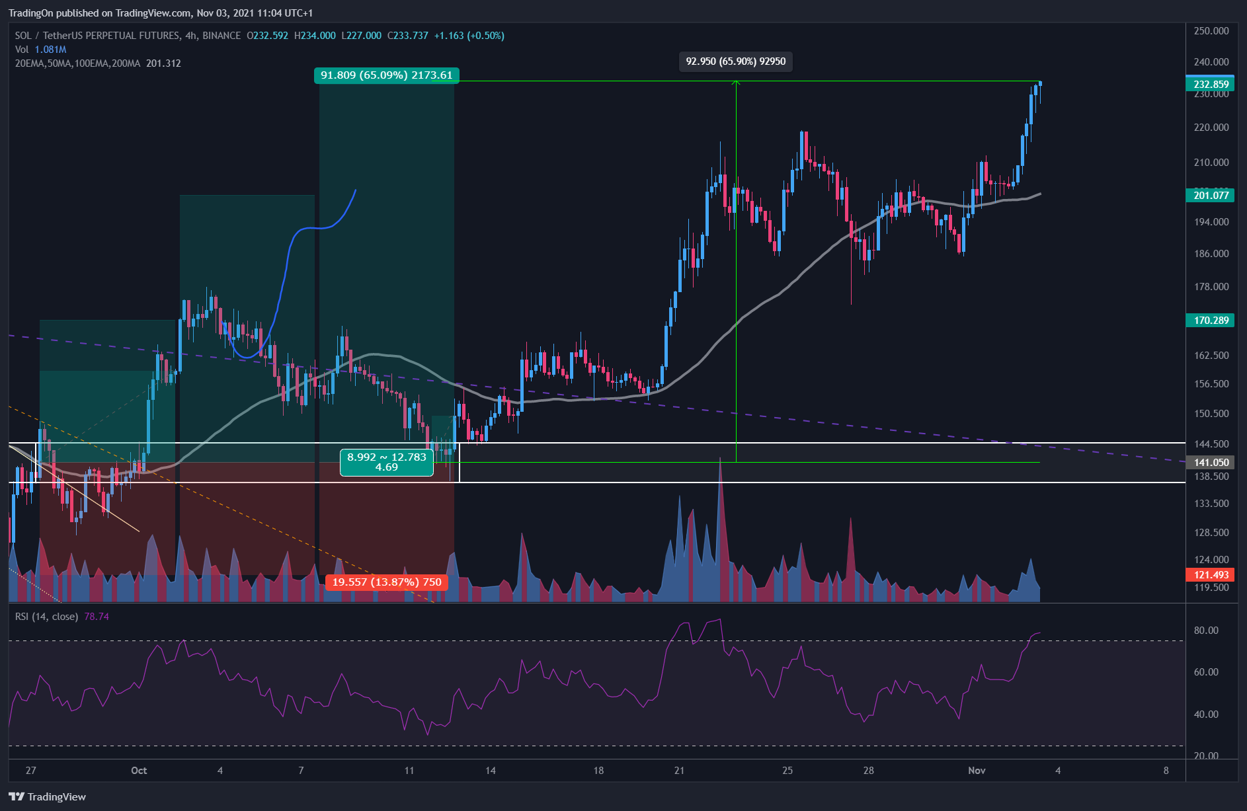Click the 162.500 price axis tick
The image size is (1247, 811).
coord(1211,356)
